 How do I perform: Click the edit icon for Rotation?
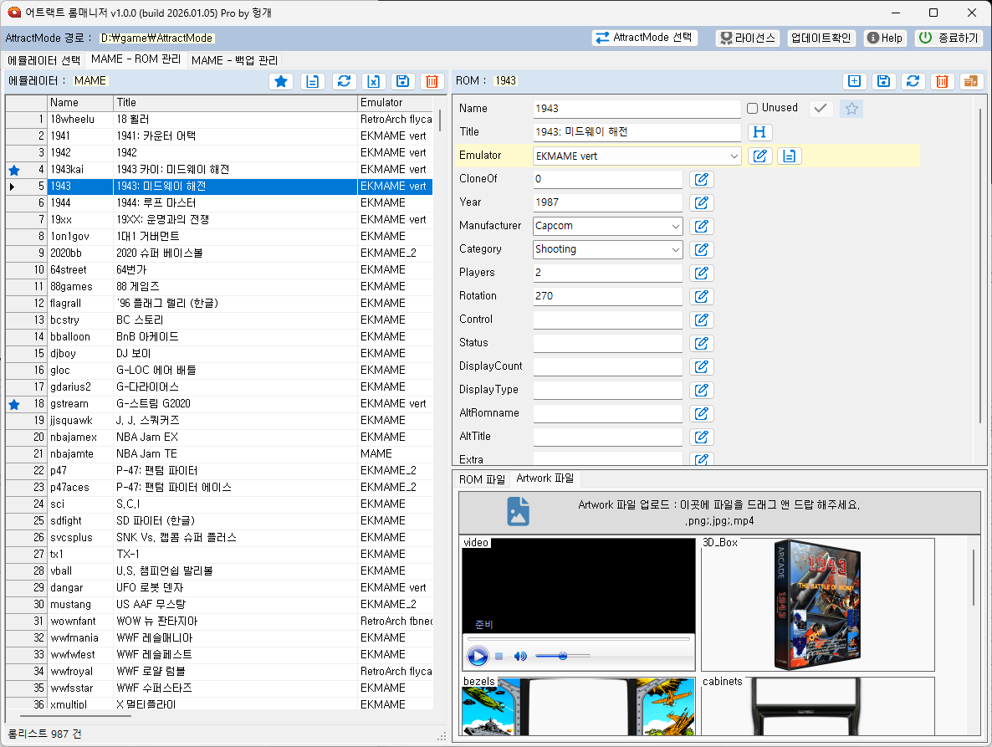[x=702, y=296]
